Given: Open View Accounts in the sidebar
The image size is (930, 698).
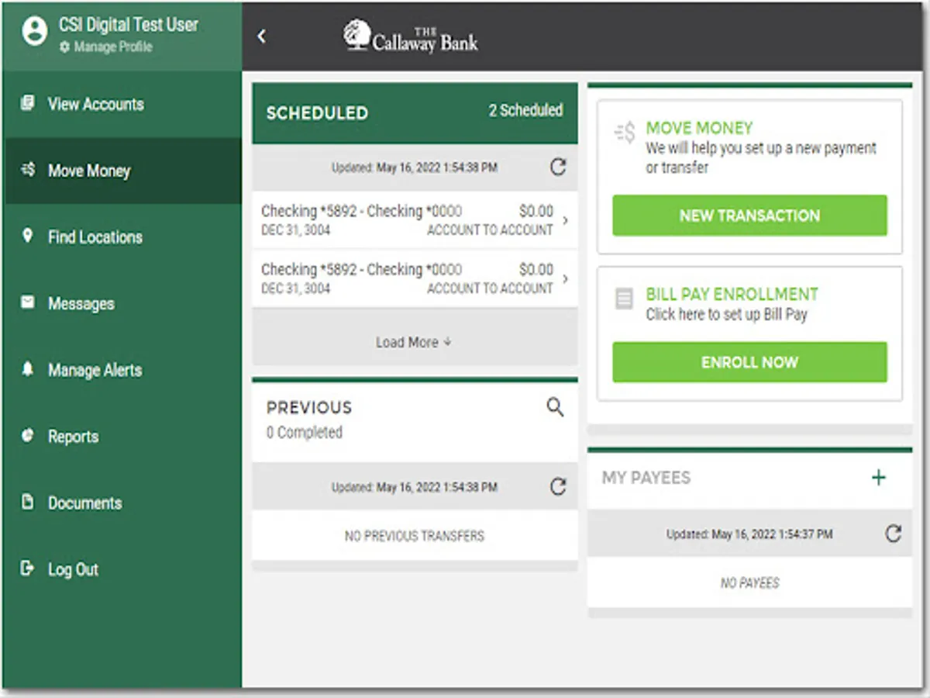Looking at the screenshot, I should point(122,105).
